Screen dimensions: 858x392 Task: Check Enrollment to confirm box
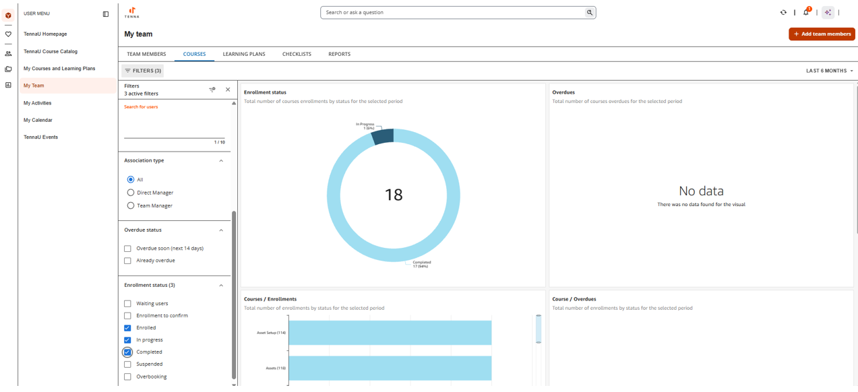[x=127, y=316]
